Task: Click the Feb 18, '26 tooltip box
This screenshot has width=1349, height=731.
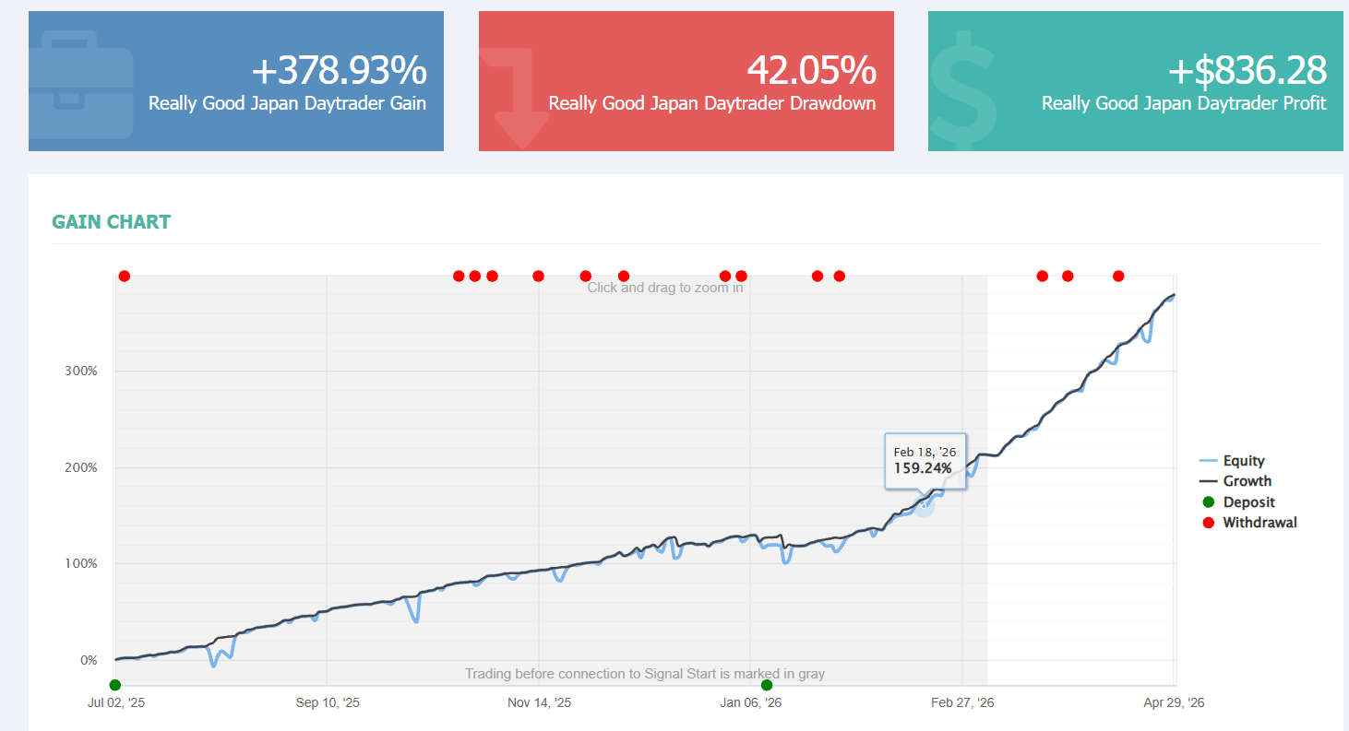Action: [925, 461]
